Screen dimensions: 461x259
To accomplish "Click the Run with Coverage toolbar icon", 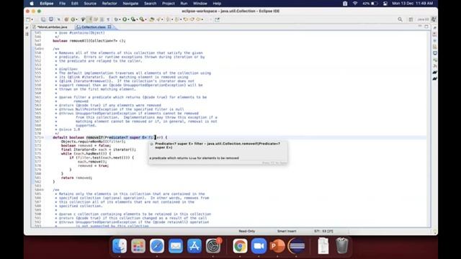I will [133, 19].
